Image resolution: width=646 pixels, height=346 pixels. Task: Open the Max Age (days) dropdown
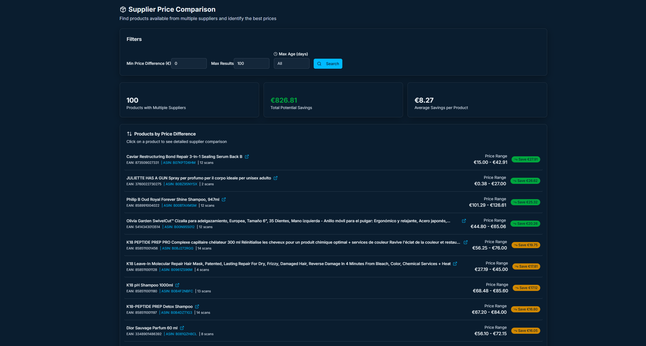tap(291, 63)
